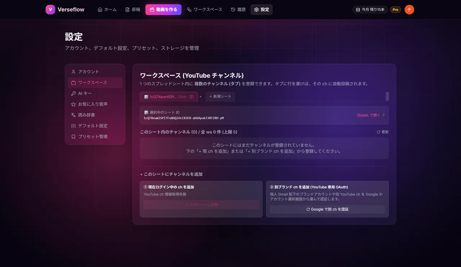Open AI キー settings
This screenshot has height=267, width=461.
(x=95, y=93)
